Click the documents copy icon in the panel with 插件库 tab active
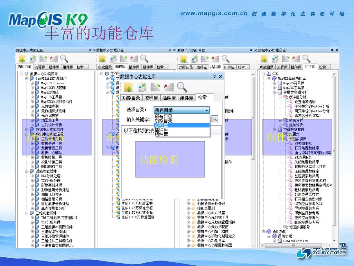The width and height of the screenshot is (354, 266). point(194,59)
